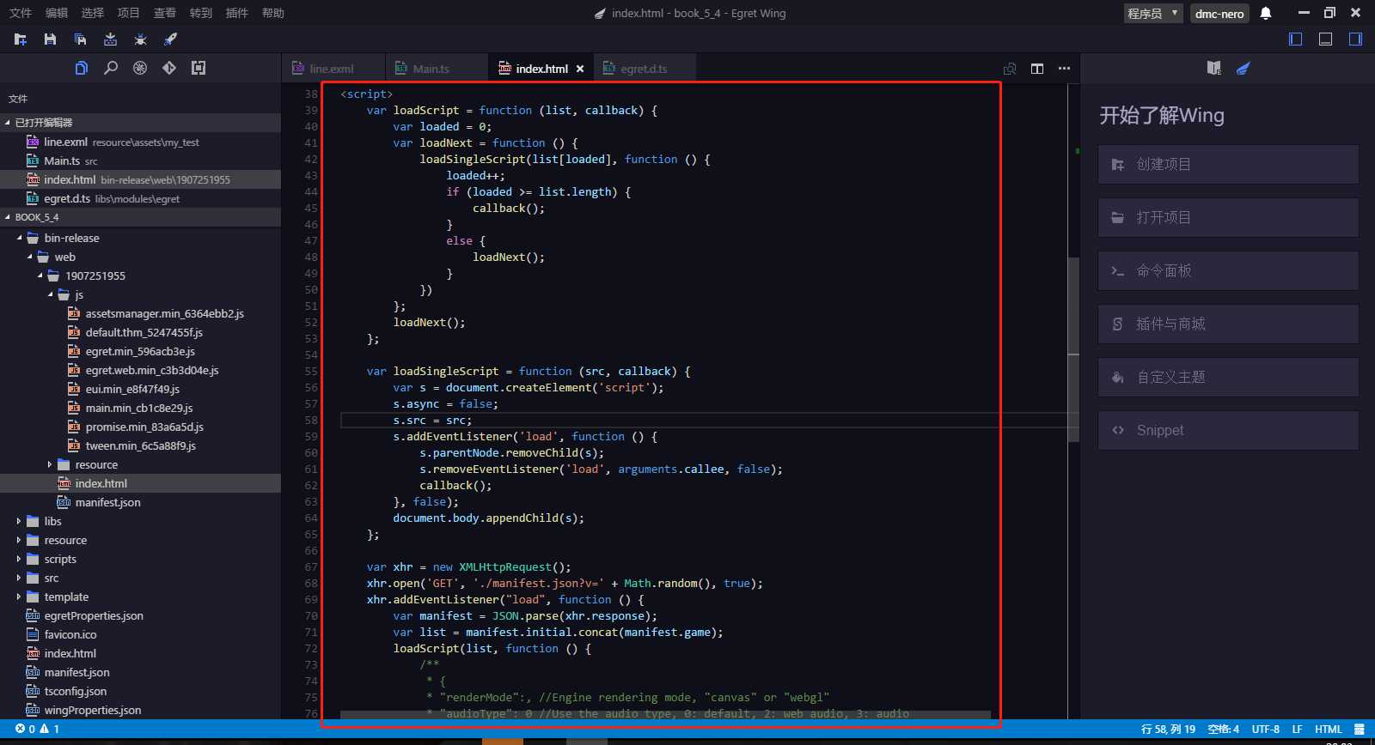Open main.min_cb1c8e29.js file
This screenshot has width=1375, height=745.
tap(140, 408)
